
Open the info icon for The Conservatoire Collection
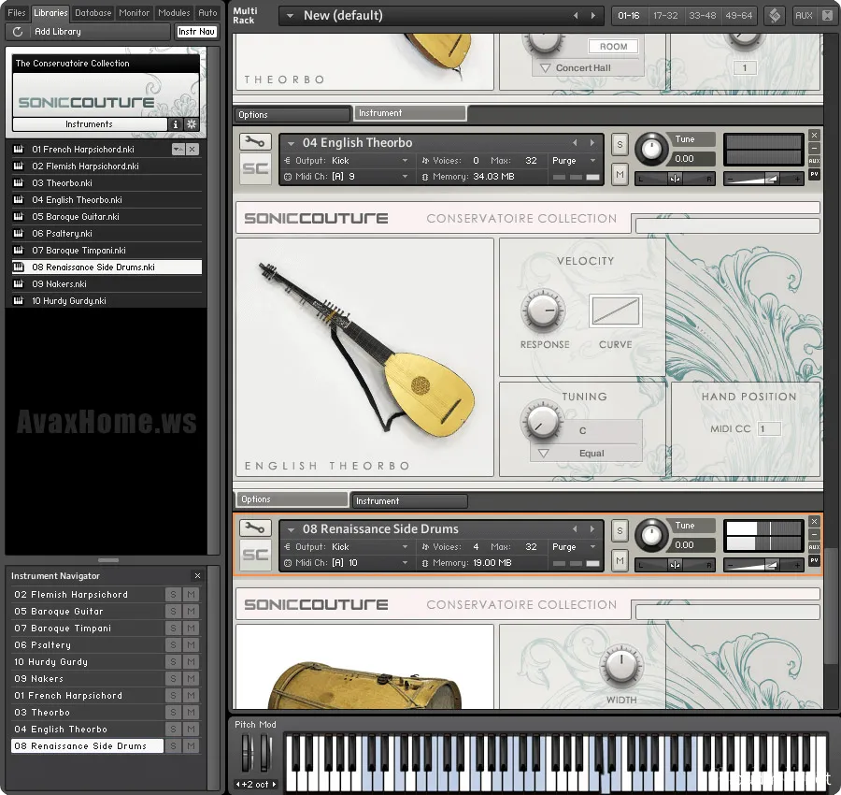pos(178,123)
